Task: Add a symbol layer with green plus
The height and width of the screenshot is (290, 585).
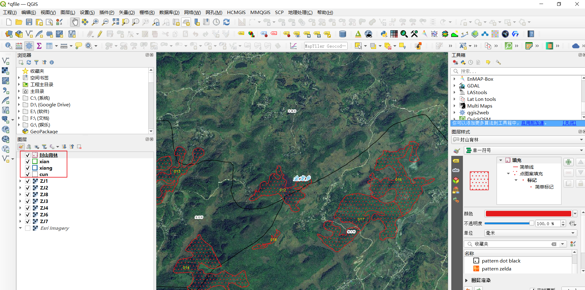Action: [x=568, y=162]
